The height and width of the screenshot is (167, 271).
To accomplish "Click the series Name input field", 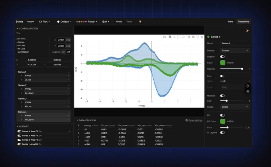I will pyautogui.click(x=235, y=43).
